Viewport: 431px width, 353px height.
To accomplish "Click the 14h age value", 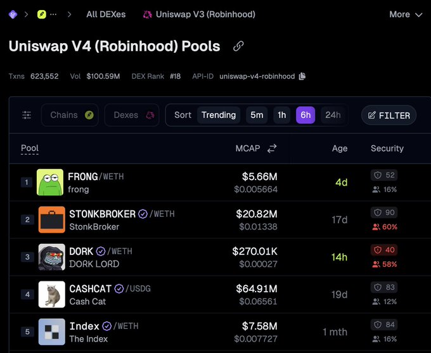I will pos(339,257).
